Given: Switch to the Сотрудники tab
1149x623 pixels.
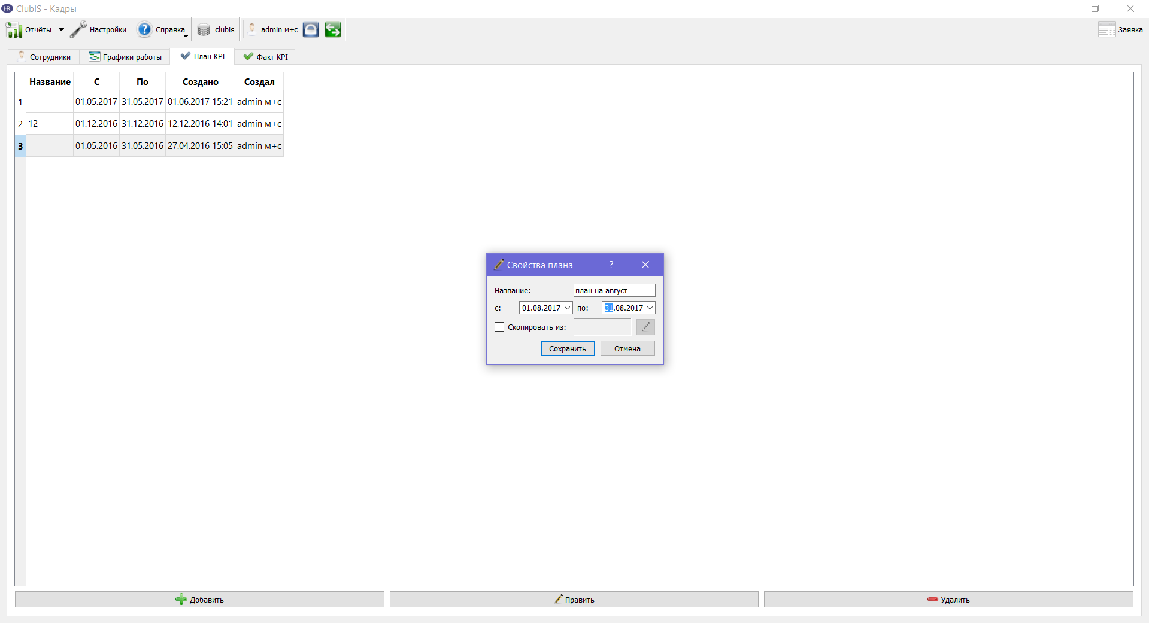Looking at the screenshot, I should 44,57.
